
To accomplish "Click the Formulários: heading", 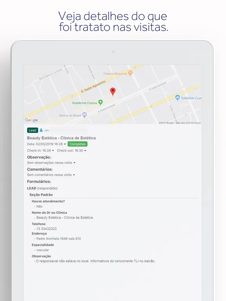I will [39, 181].
